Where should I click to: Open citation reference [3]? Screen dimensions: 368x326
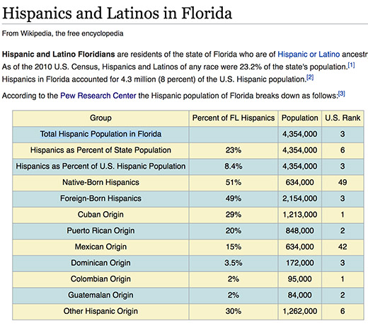click(342, 94)
